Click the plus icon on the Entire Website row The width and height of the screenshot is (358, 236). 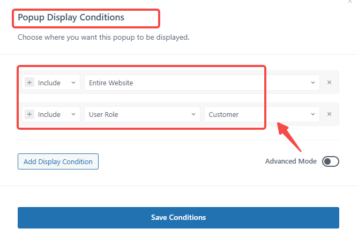pyautogui.click(x=29, y=83)
